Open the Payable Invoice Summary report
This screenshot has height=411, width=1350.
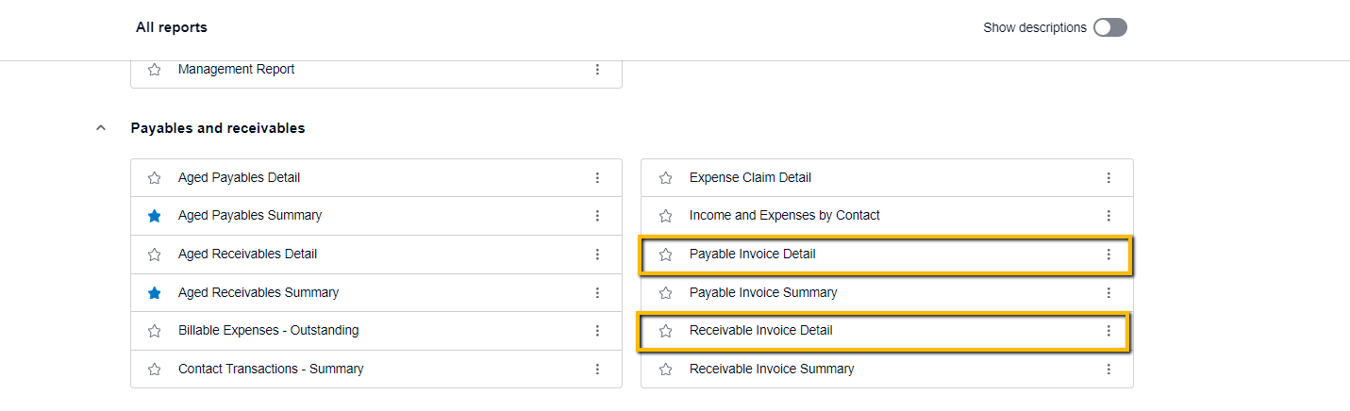point(762,293)
